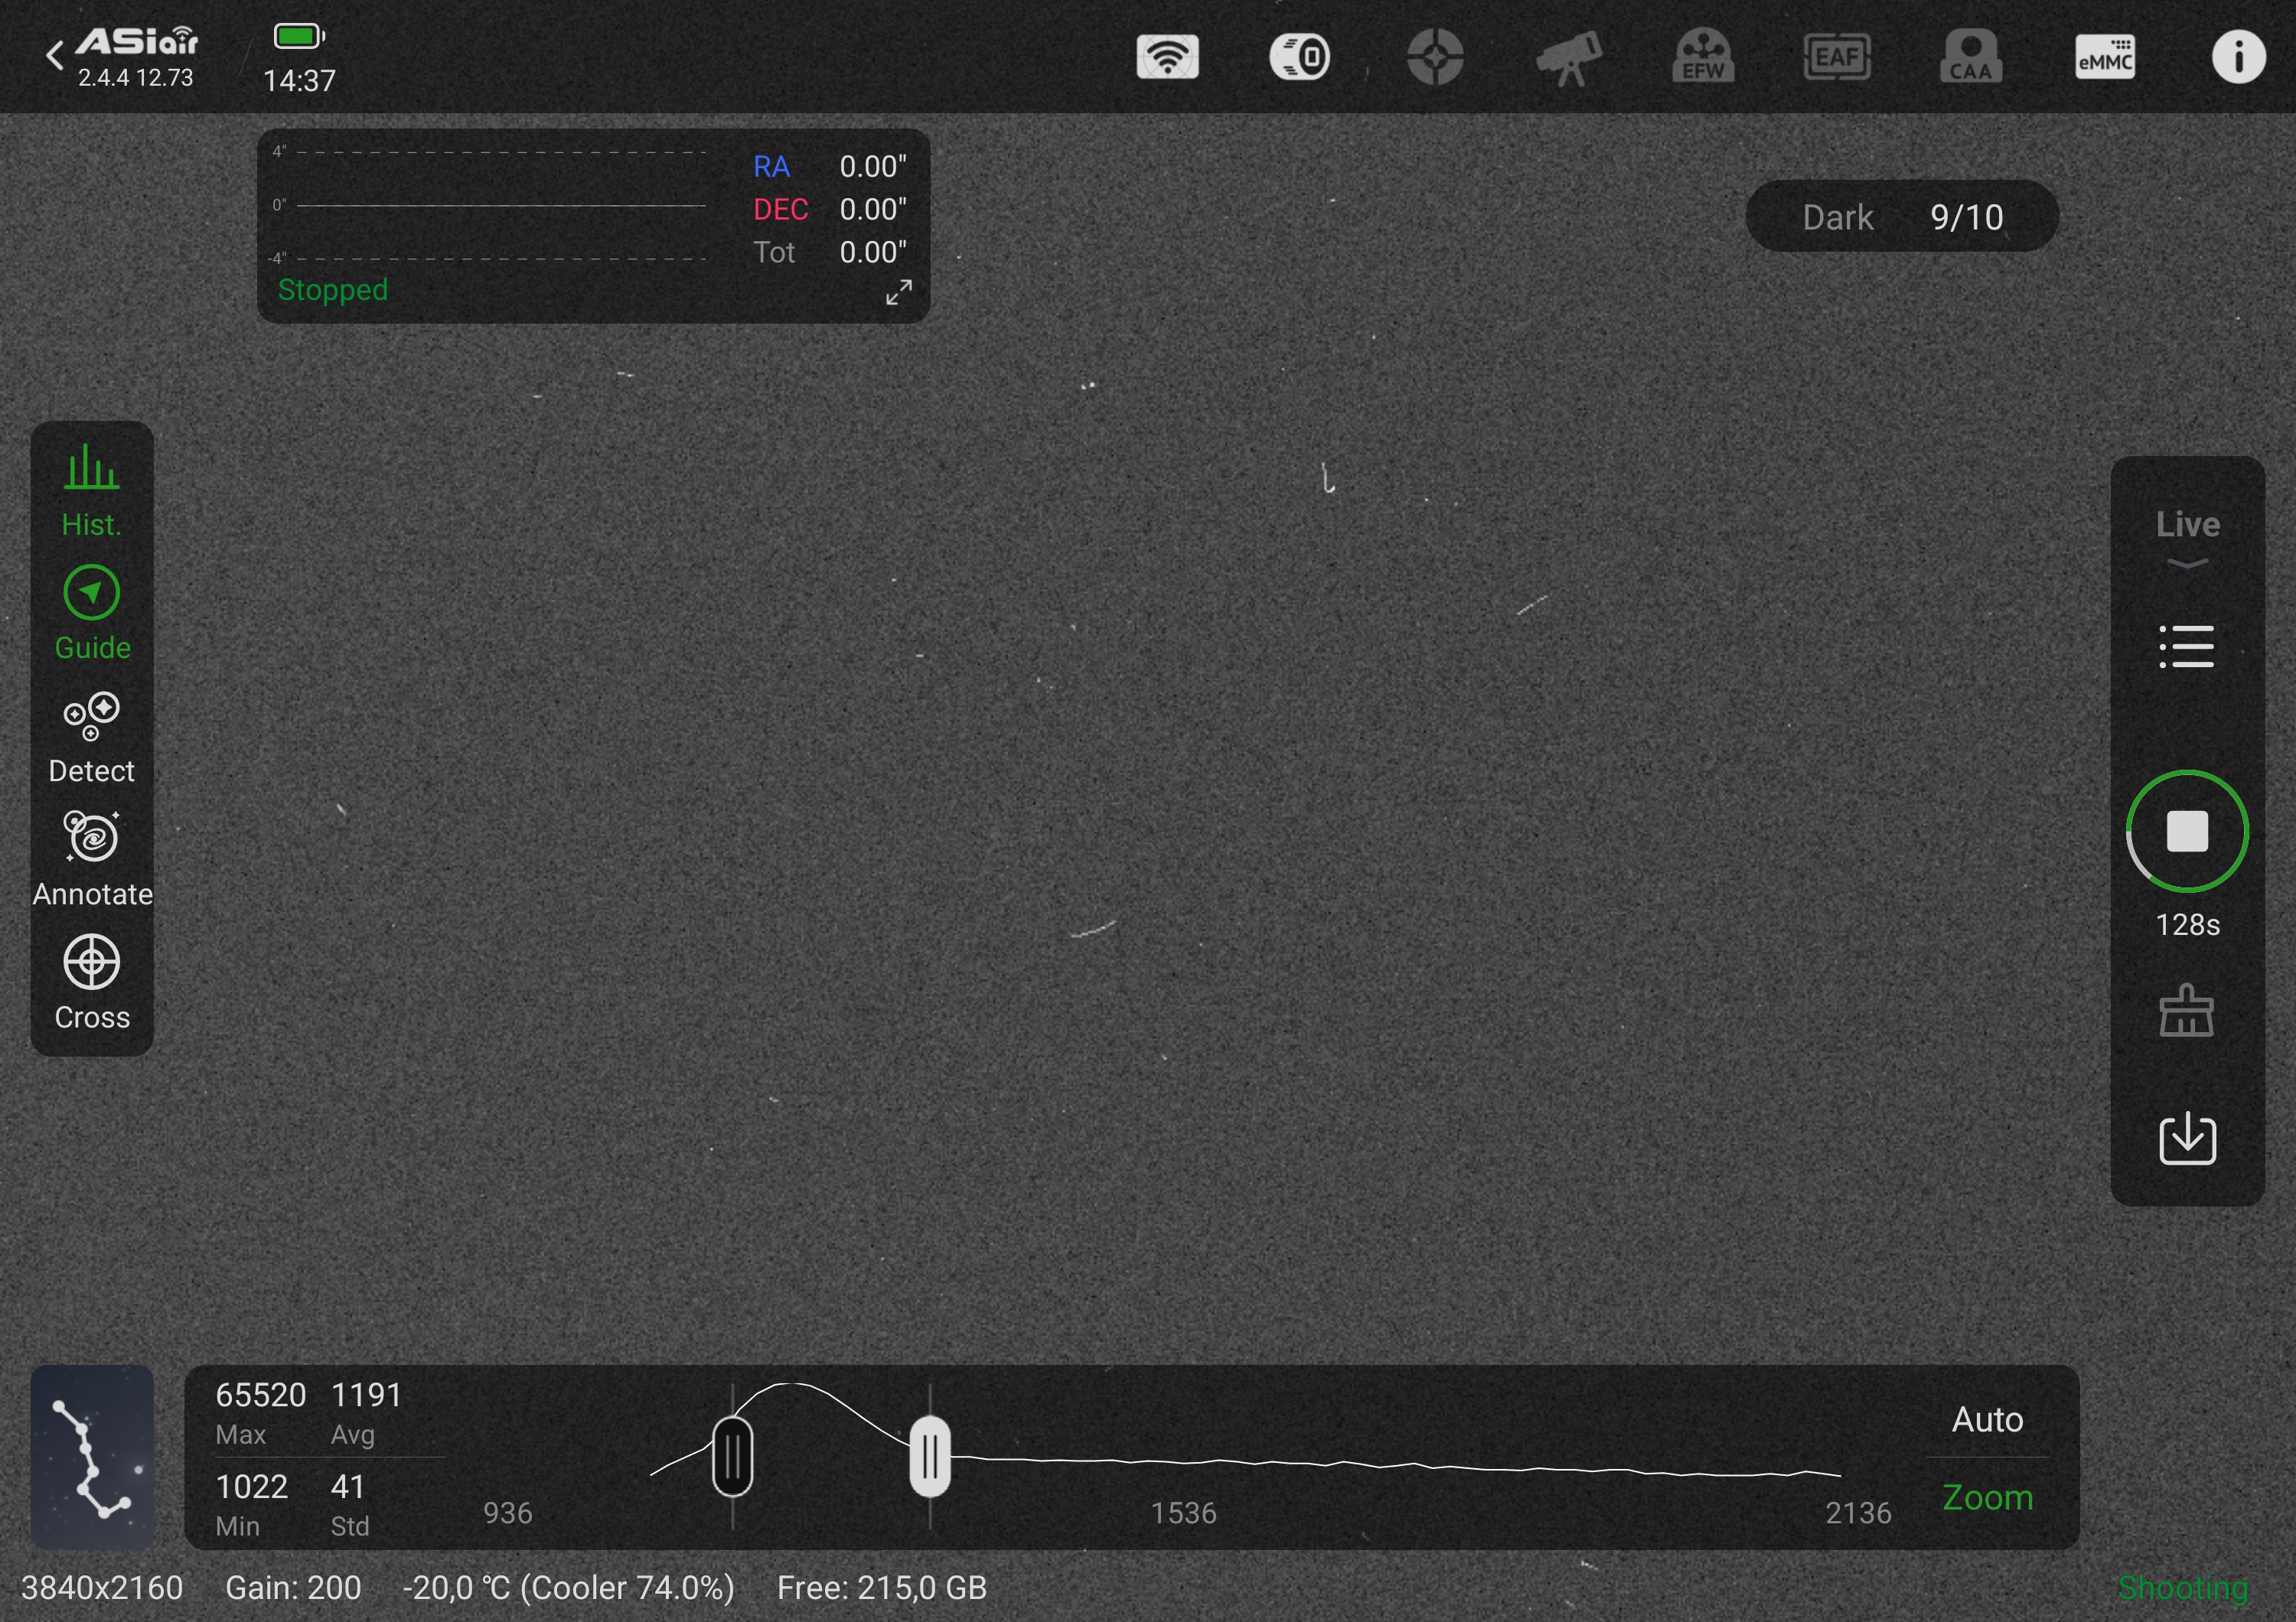This screenshot has width=2296, height=1622.
Task: Open the CAA rotator settings
Action: coord(1971,57)
